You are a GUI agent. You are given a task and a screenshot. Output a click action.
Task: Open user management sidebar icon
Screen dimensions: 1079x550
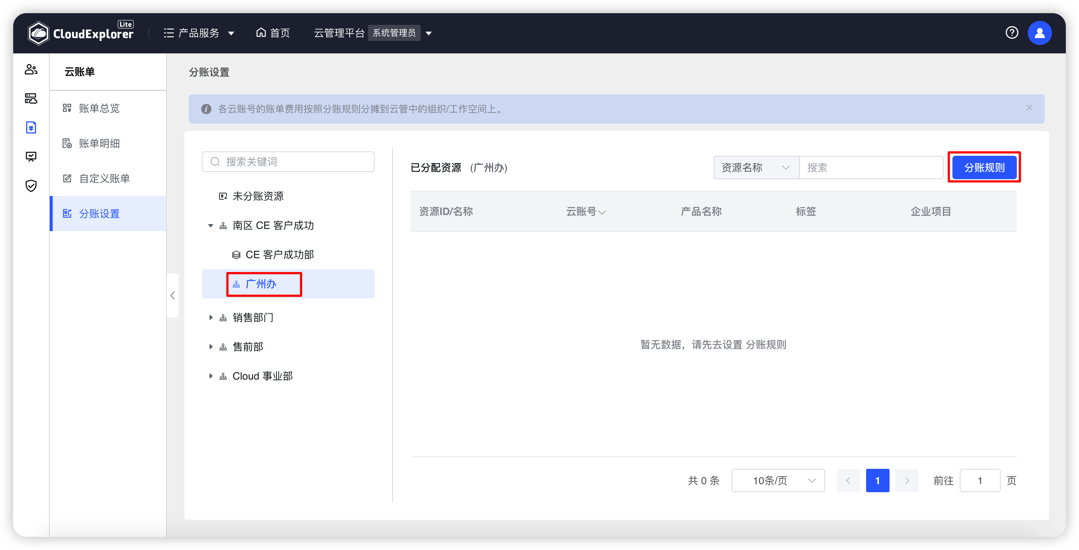(x=31, y=69)
